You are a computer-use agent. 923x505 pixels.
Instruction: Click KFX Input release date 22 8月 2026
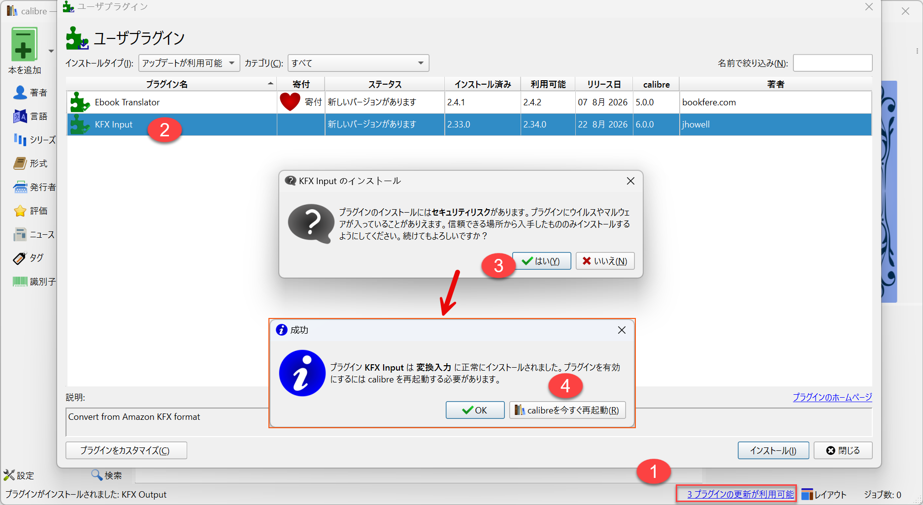(604, 125)
